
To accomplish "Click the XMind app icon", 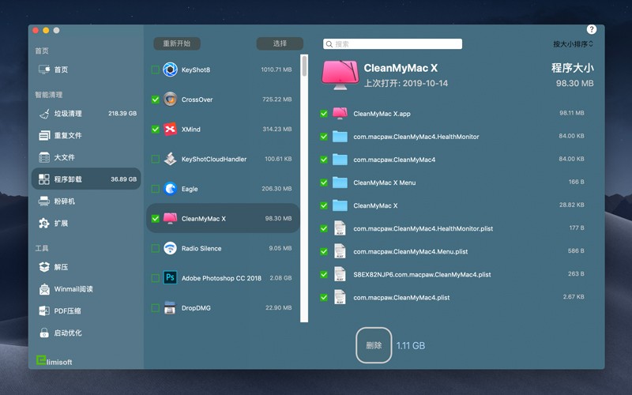I will pos(170,129).
